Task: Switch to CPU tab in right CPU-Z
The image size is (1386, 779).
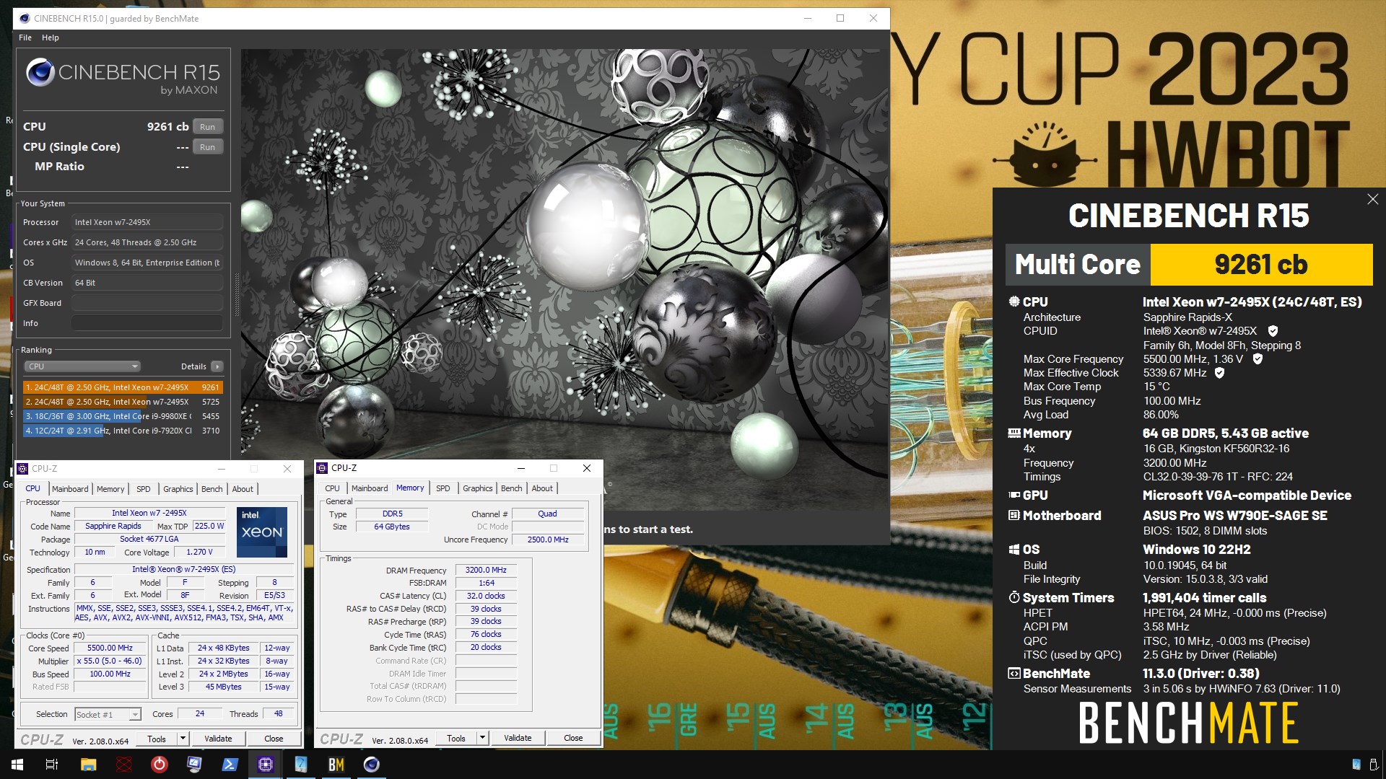Action: tap(332, 488)
